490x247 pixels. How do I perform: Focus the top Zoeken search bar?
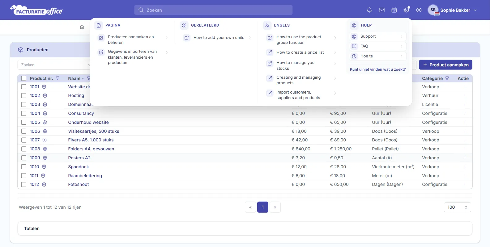coord(213,10)
